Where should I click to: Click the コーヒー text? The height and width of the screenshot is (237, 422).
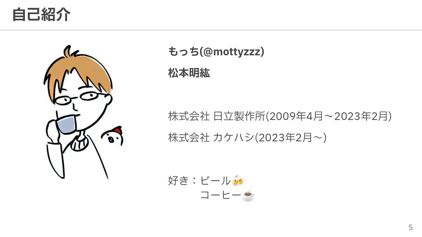[x=221, y=195]
